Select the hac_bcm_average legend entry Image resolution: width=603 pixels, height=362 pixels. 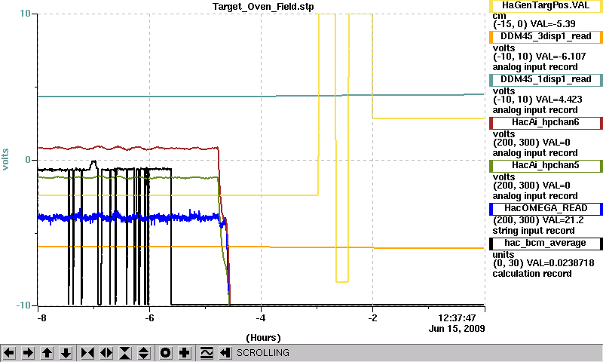[x=546, y=244]
